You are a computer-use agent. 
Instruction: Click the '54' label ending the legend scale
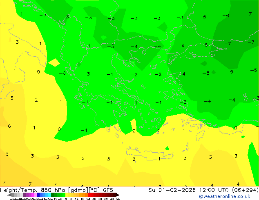[118, 199]
